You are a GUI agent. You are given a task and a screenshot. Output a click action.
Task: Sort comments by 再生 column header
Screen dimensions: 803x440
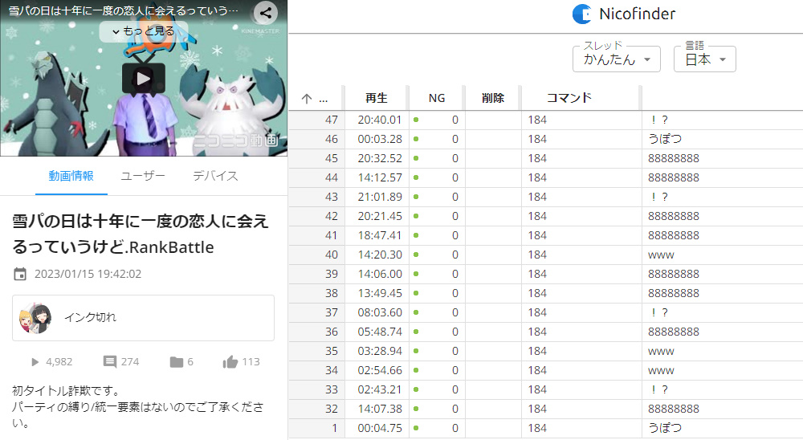(x=376, y=98)
